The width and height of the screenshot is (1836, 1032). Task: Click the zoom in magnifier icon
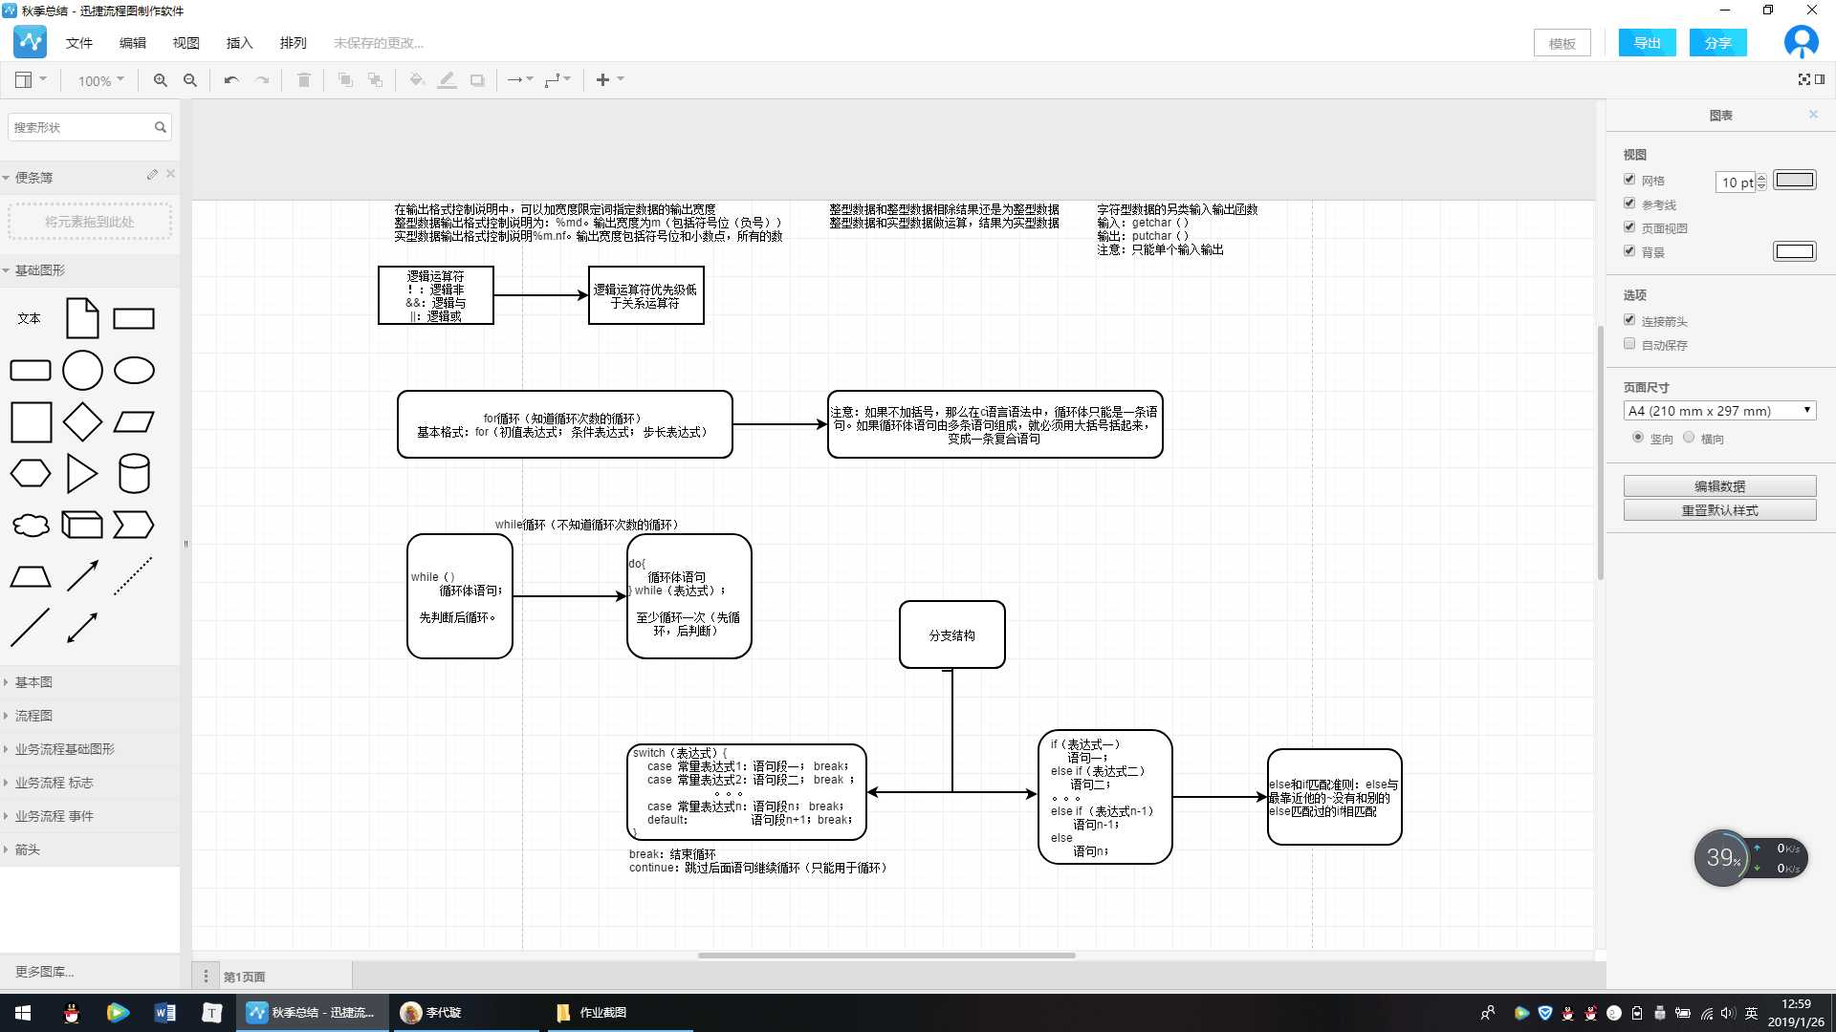coord(160,80)
